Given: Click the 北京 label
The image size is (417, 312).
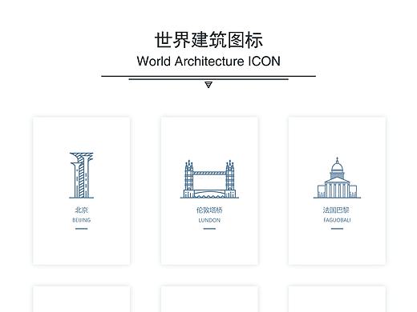Looking at the screenshot, I should point(81,210).
